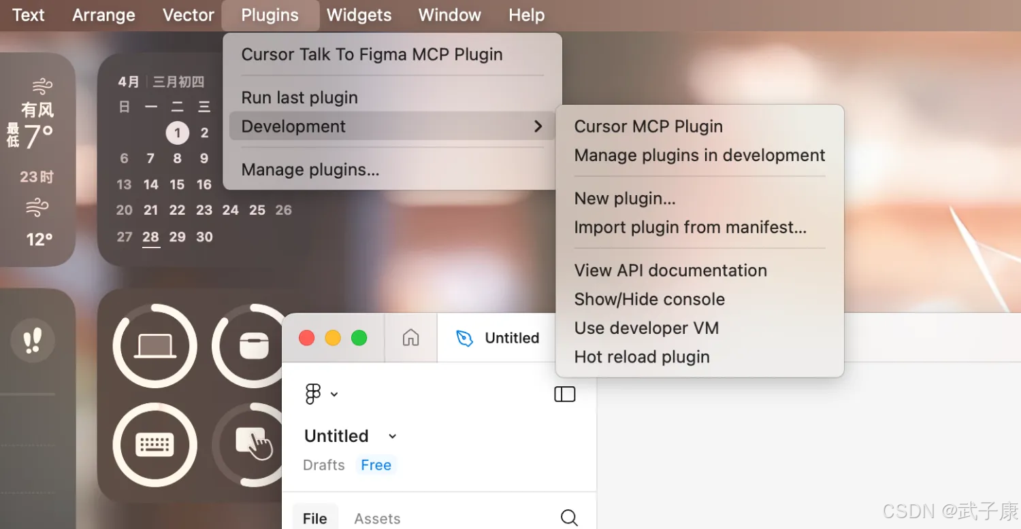Open the Figma logo main menu

pos(313,394)
